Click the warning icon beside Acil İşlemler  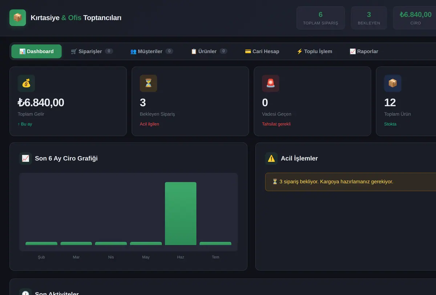(x=271, y=158)
